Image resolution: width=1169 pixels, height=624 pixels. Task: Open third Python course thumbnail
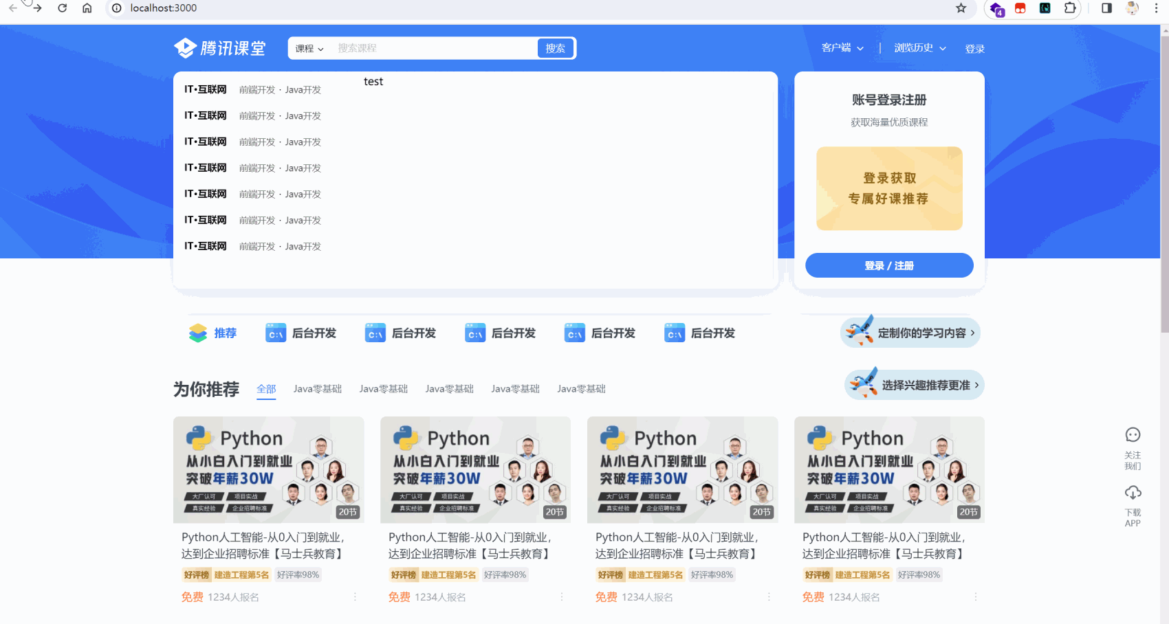[683, 469]
